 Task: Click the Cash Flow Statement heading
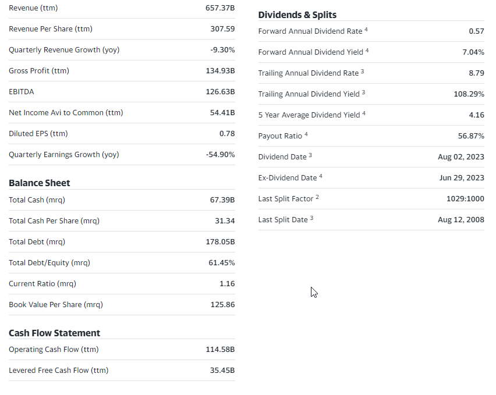[x=54, y=333]
